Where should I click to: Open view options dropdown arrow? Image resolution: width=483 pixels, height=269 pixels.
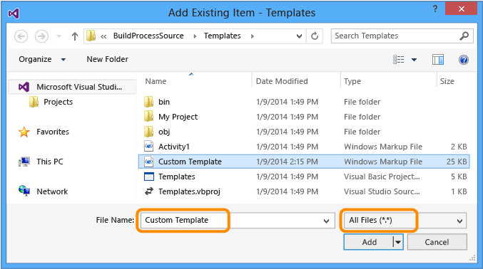[x=415, y=60]
